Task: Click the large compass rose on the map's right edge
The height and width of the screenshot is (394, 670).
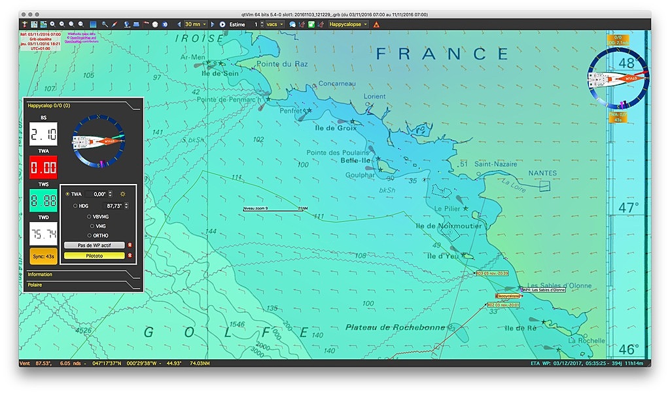Action: (618, 78)
